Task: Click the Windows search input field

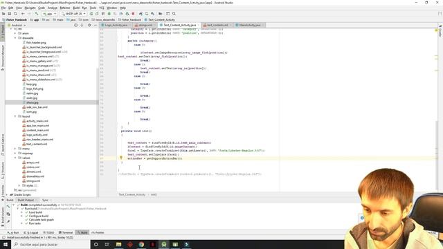Action: pos(51,244)
